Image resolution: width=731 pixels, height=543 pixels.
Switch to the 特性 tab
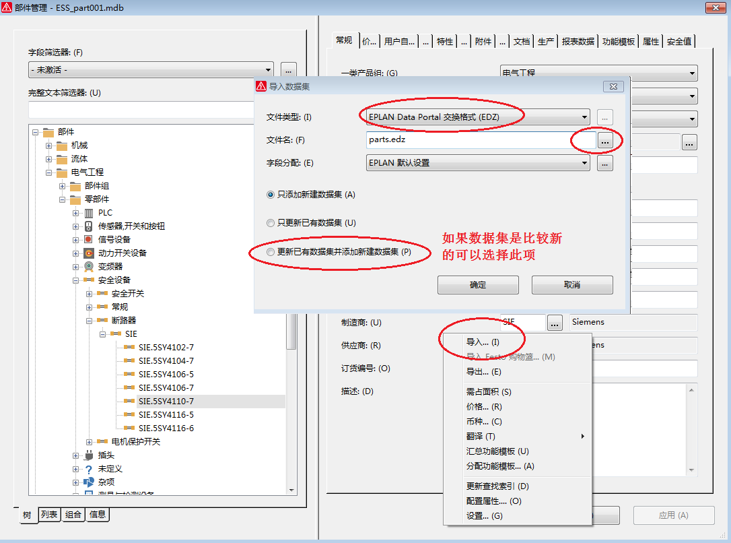445,42
